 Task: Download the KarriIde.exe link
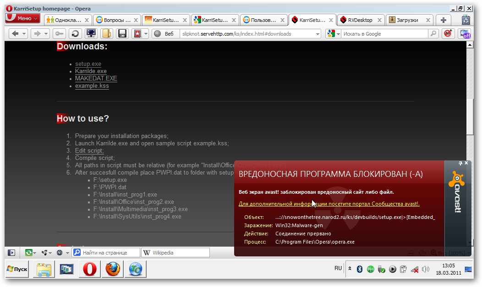coord(91,71)
